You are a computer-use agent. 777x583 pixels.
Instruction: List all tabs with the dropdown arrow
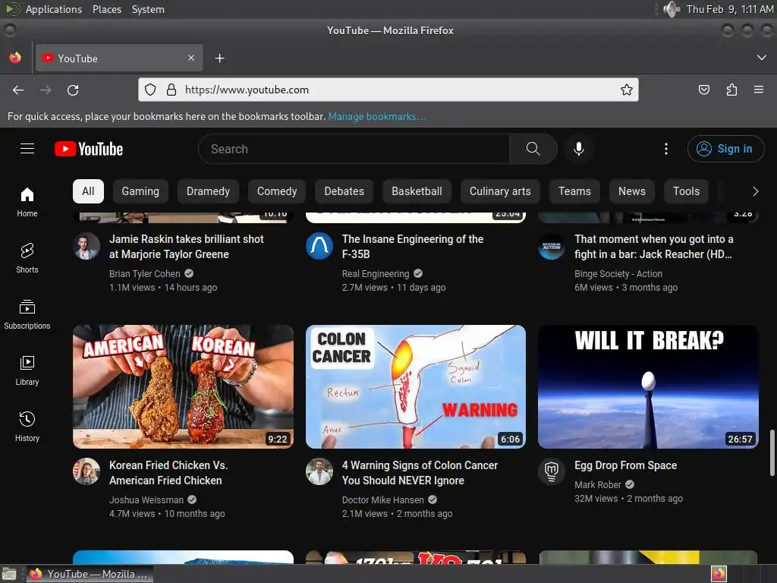click(762, 58)
